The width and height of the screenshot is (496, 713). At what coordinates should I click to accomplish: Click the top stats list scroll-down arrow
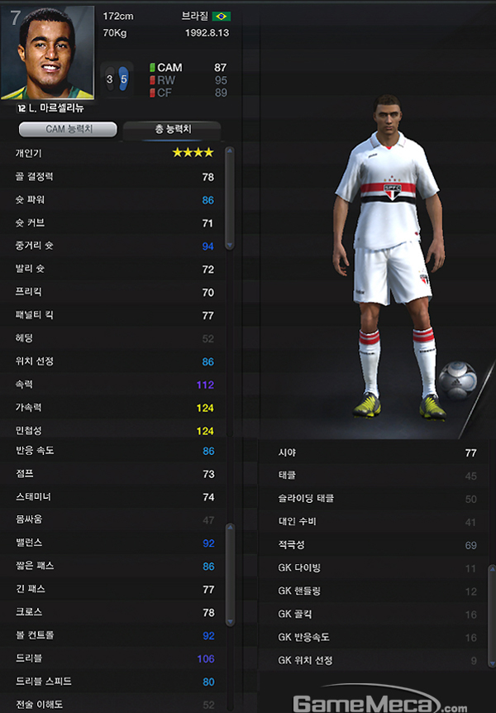click(230, 246)
